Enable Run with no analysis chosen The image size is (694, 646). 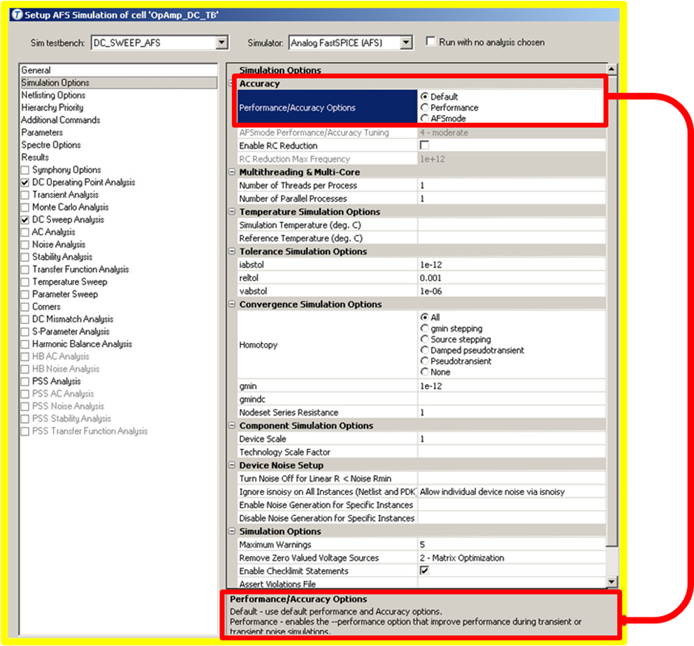(431, 41)
